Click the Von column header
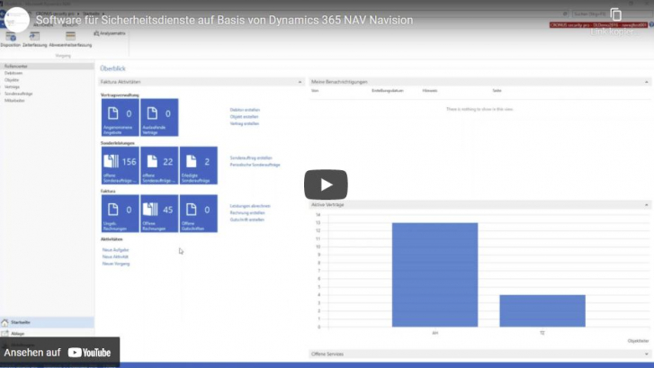Screen dimensions: 654x368 315,90
